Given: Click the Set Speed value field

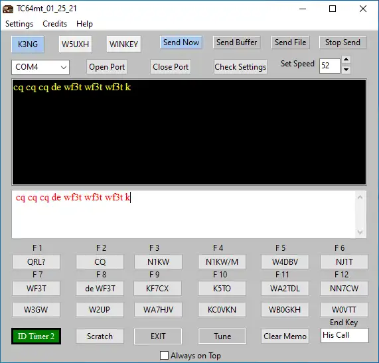Looking at the screenshot, I should [x=330, y=66].
